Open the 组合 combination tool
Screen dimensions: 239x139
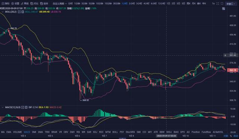(44, 3)
